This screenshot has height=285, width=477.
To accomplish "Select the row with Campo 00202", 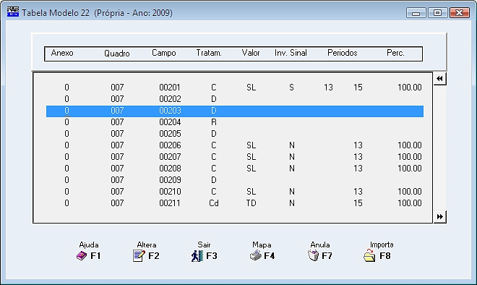I will pos(235,99).
